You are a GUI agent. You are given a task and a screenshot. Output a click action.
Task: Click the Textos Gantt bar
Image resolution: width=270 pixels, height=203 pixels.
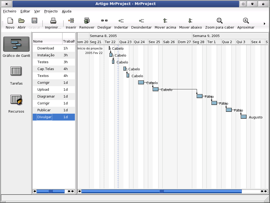coord(128,75)
